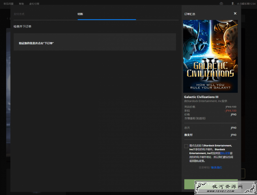Click the user avatar icon beside 小刀娱乐网1234
This screenshot has height=195, width=257.
pos(233,4)
